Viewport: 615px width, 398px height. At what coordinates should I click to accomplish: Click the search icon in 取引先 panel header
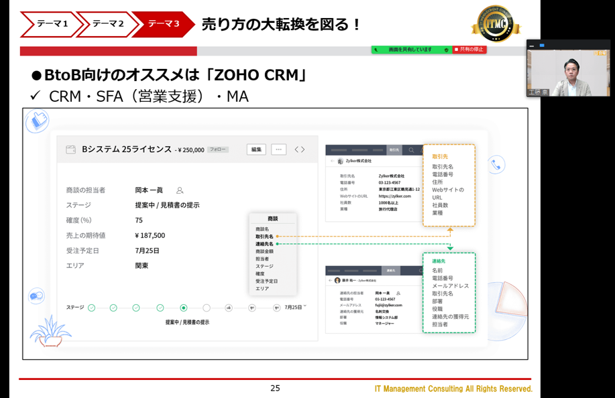(411, 150)
